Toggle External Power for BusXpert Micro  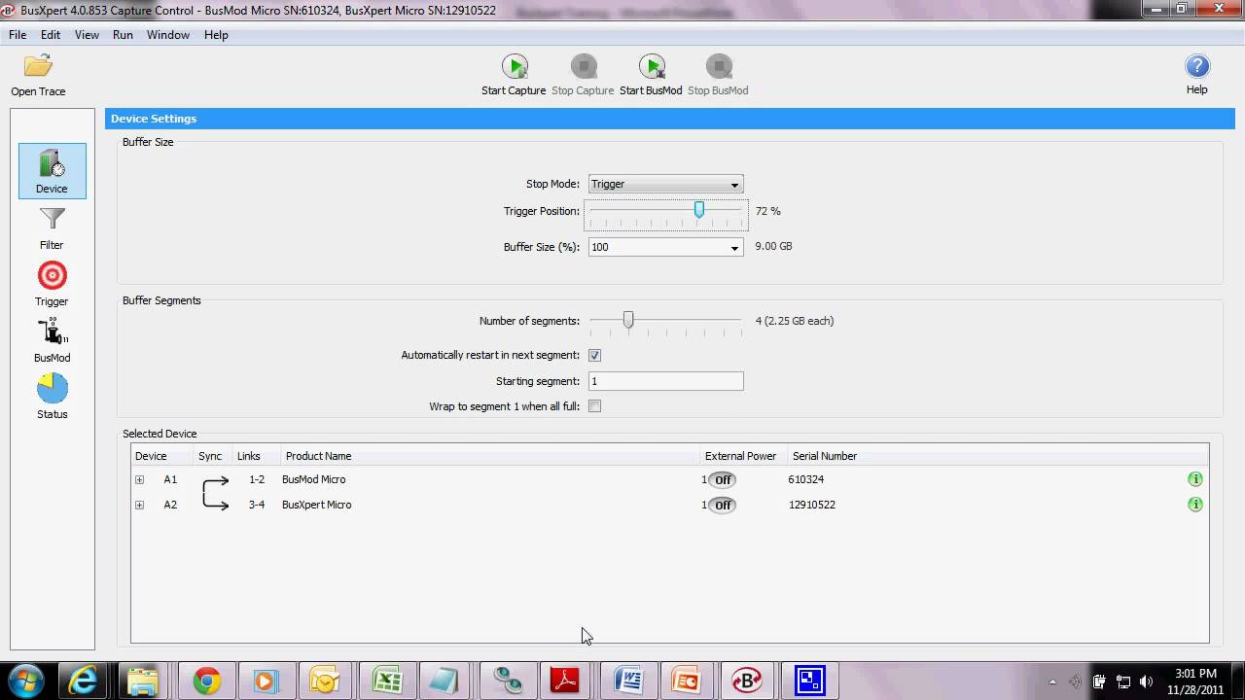point(722,505)
